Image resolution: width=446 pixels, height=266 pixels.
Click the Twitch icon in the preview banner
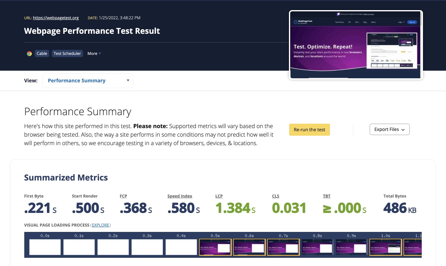338,14
